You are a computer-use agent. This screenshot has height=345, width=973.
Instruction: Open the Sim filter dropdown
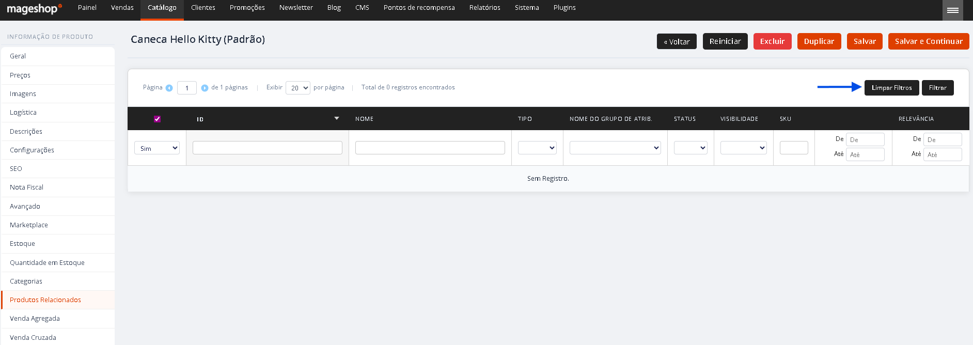pos(157,148)
